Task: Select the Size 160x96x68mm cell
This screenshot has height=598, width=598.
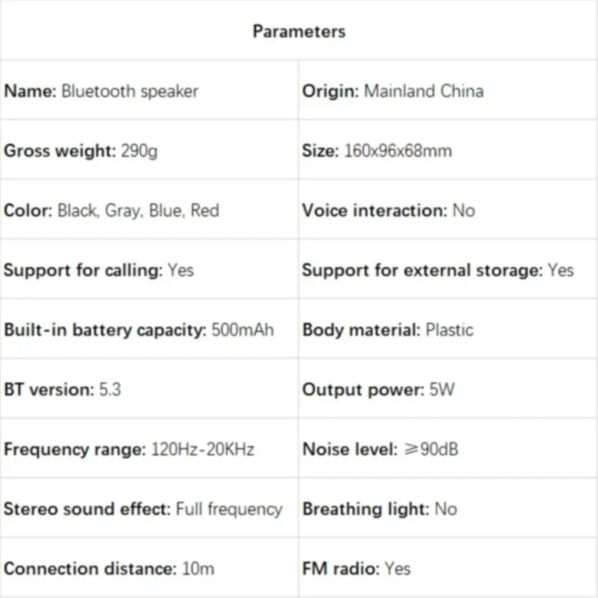Action: pyautogui.click(x=377, y=150)
